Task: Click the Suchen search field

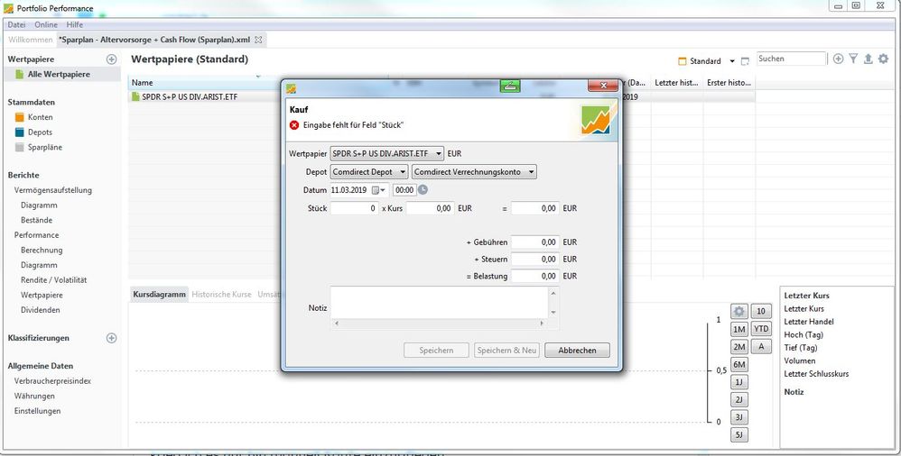Action: tap(791, 59)
